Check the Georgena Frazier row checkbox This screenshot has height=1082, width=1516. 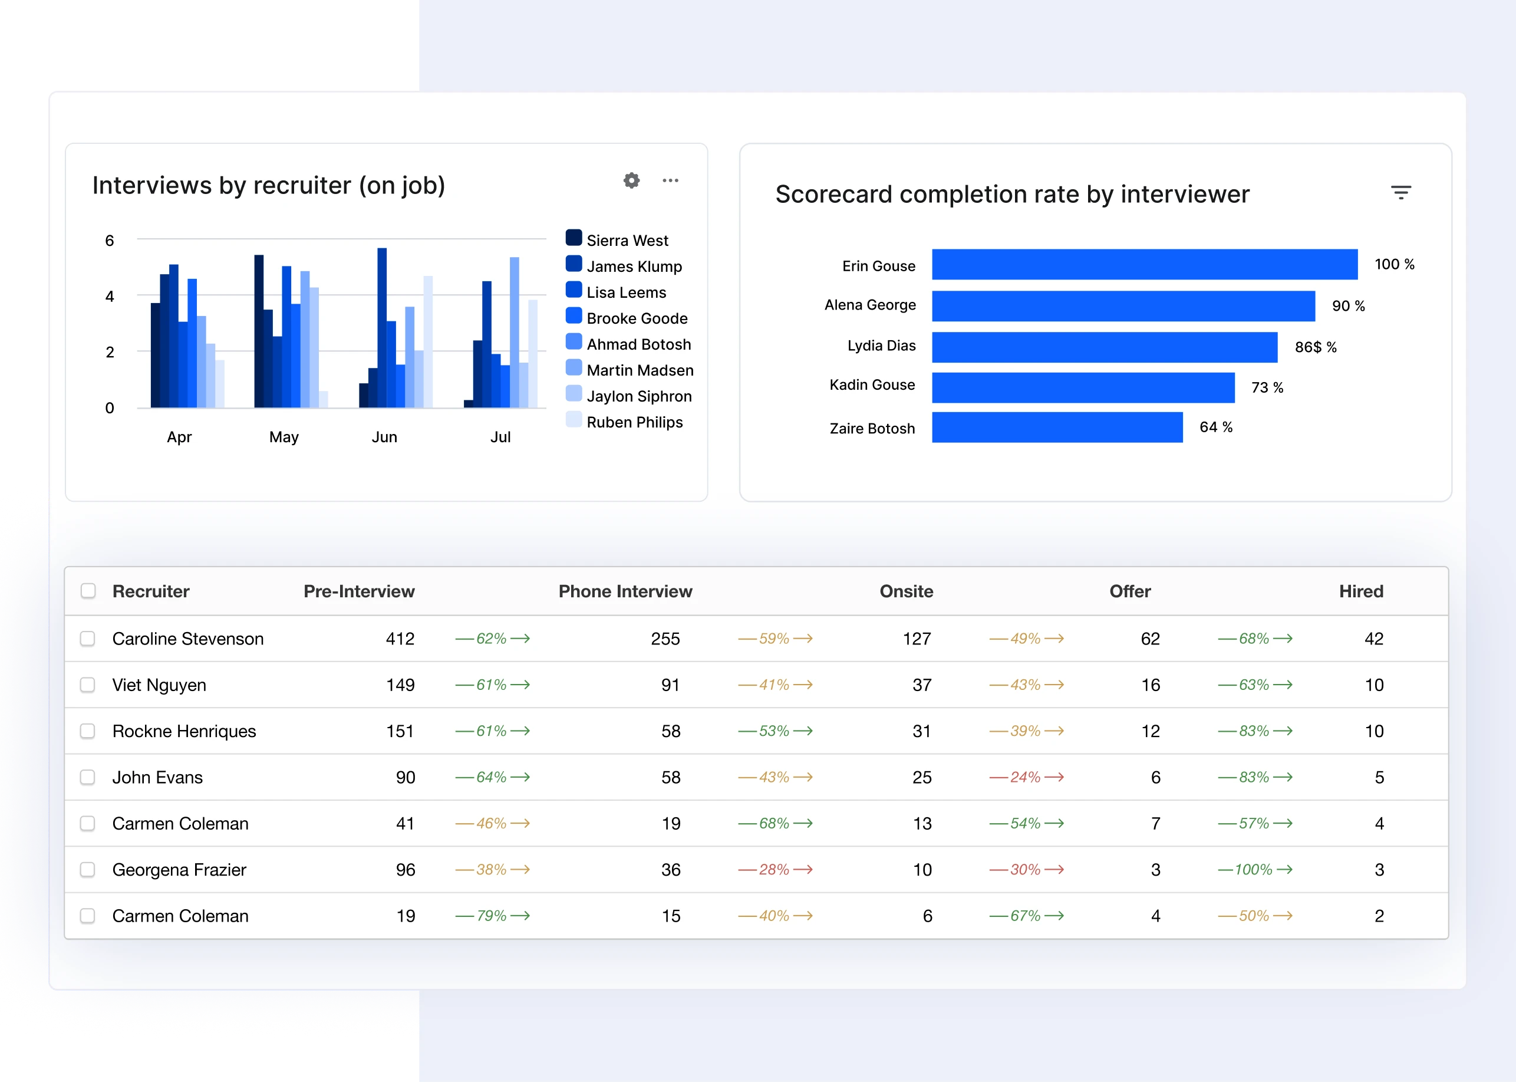click(x=87, y=870)
